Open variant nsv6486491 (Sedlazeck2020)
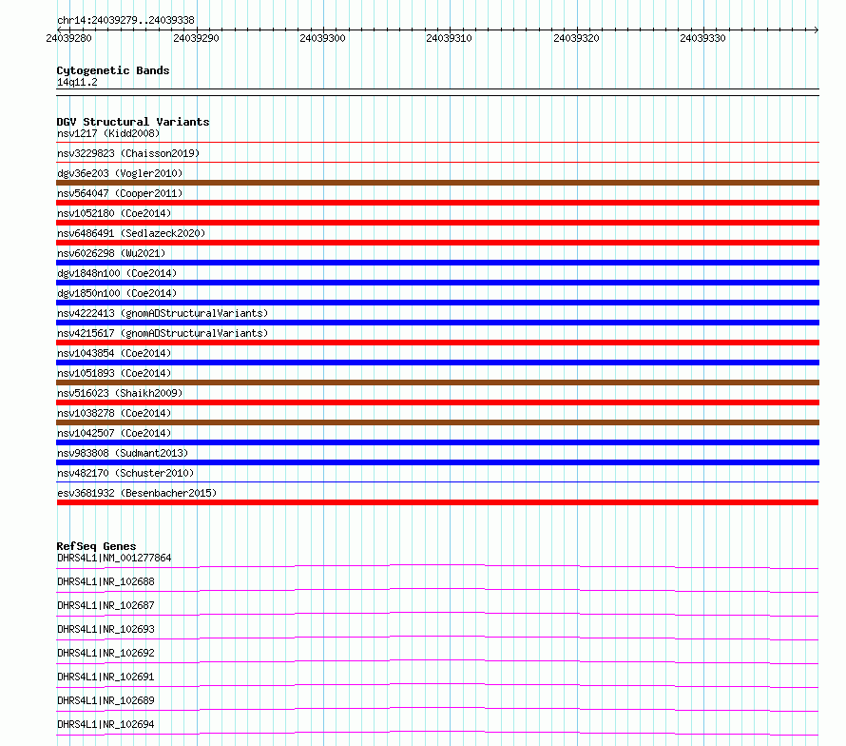This screenshot has width=846, height=746. click(x=131, y=233)
